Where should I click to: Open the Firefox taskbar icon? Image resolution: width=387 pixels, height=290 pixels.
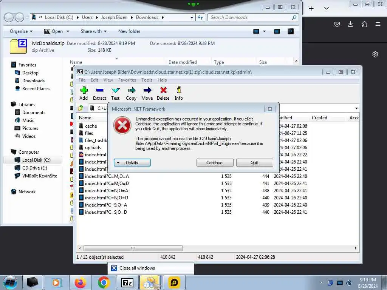[x=80, y=282]
